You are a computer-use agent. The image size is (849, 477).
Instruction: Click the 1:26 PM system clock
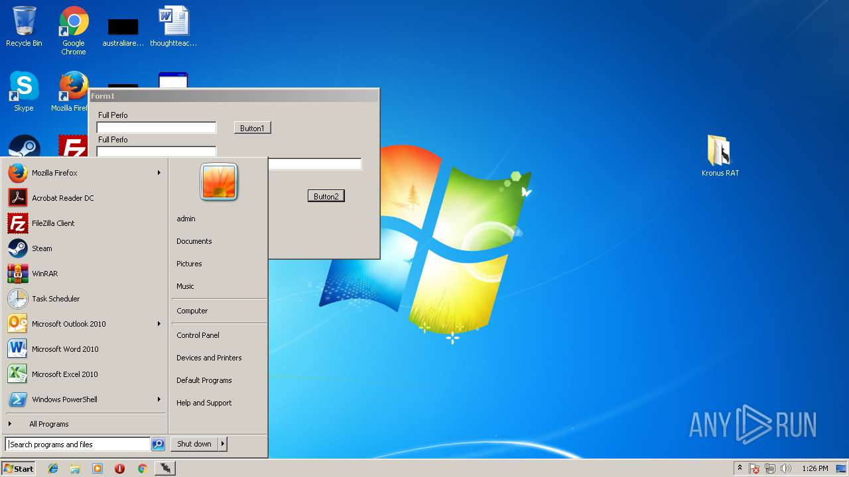click(x=815, y=468)
